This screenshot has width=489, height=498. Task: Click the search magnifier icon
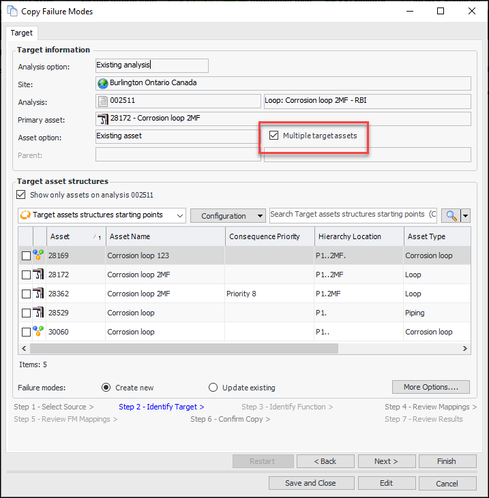pos(451,215)
